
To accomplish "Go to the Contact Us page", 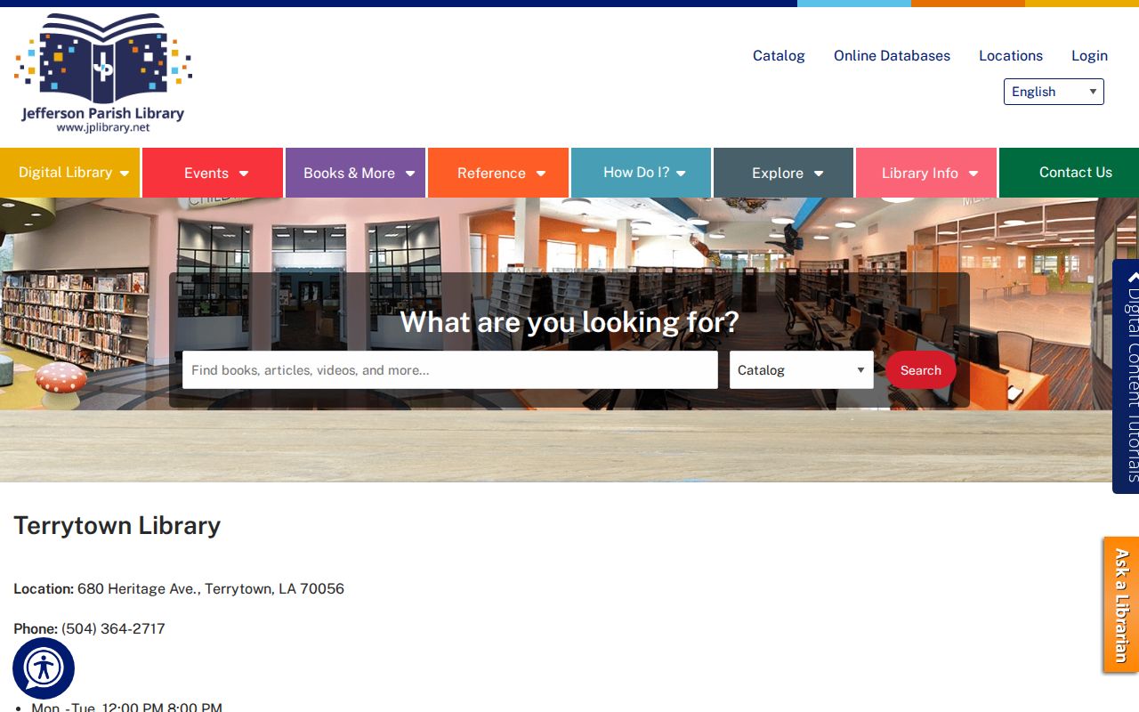I will pyautogui.click(x=1070, y=173).
